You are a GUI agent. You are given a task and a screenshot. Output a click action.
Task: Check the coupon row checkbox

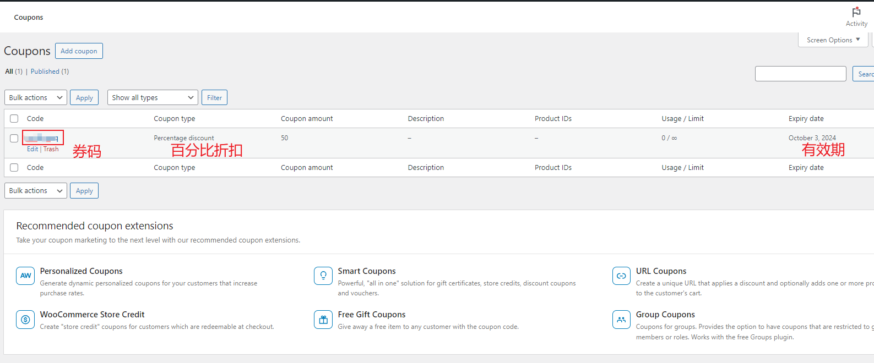14,138
